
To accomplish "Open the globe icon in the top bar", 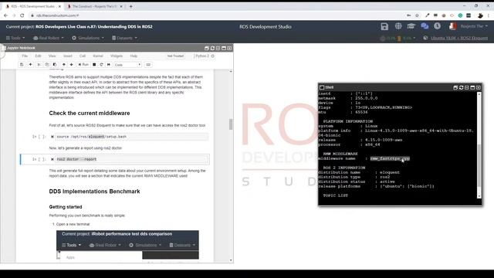I will coord(398,26).
